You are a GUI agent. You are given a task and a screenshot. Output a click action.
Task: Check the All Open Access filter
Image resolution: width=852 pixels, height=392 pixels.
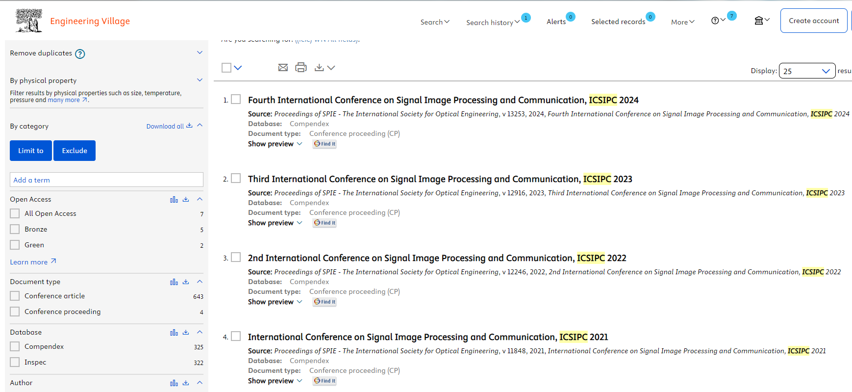[x=15, y=213]
